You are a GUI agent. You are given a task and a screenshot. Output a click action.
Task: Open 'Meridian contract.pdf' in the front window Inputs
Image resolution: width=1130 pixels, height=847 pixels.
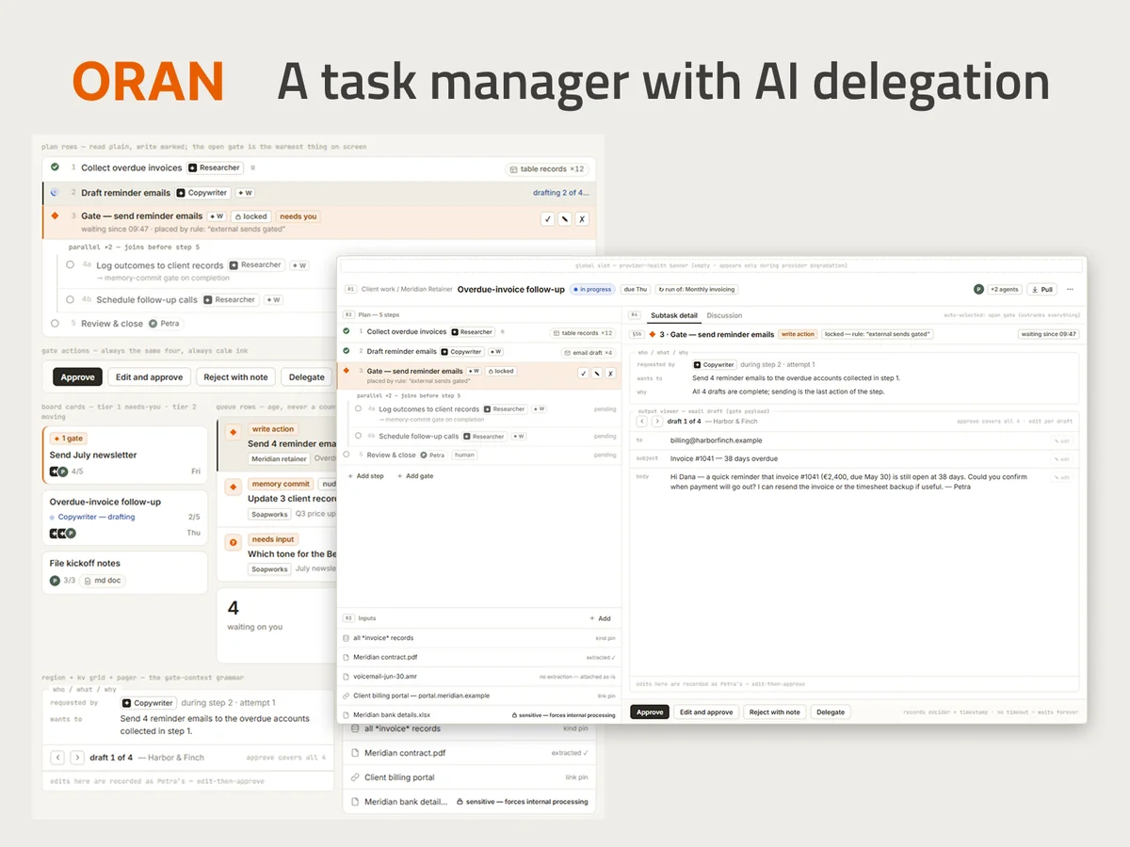(x=479, y=657)
